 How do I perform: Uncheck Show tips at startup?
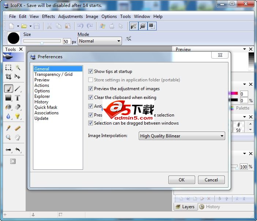[x=91, y=71]
